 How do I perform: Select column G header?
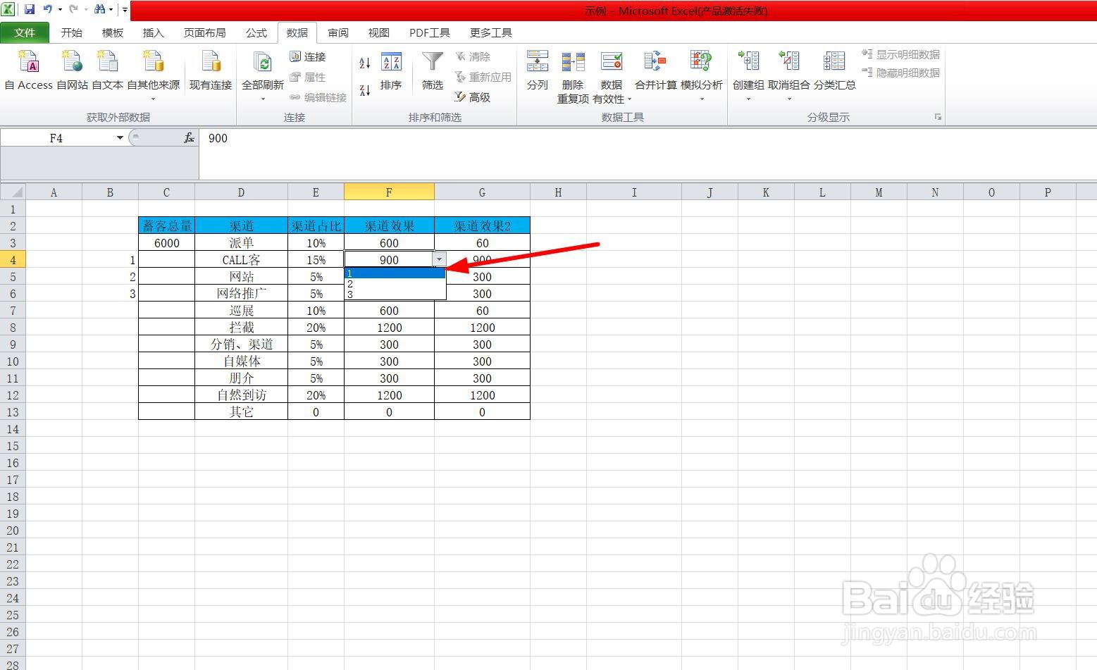click(482, 192)
